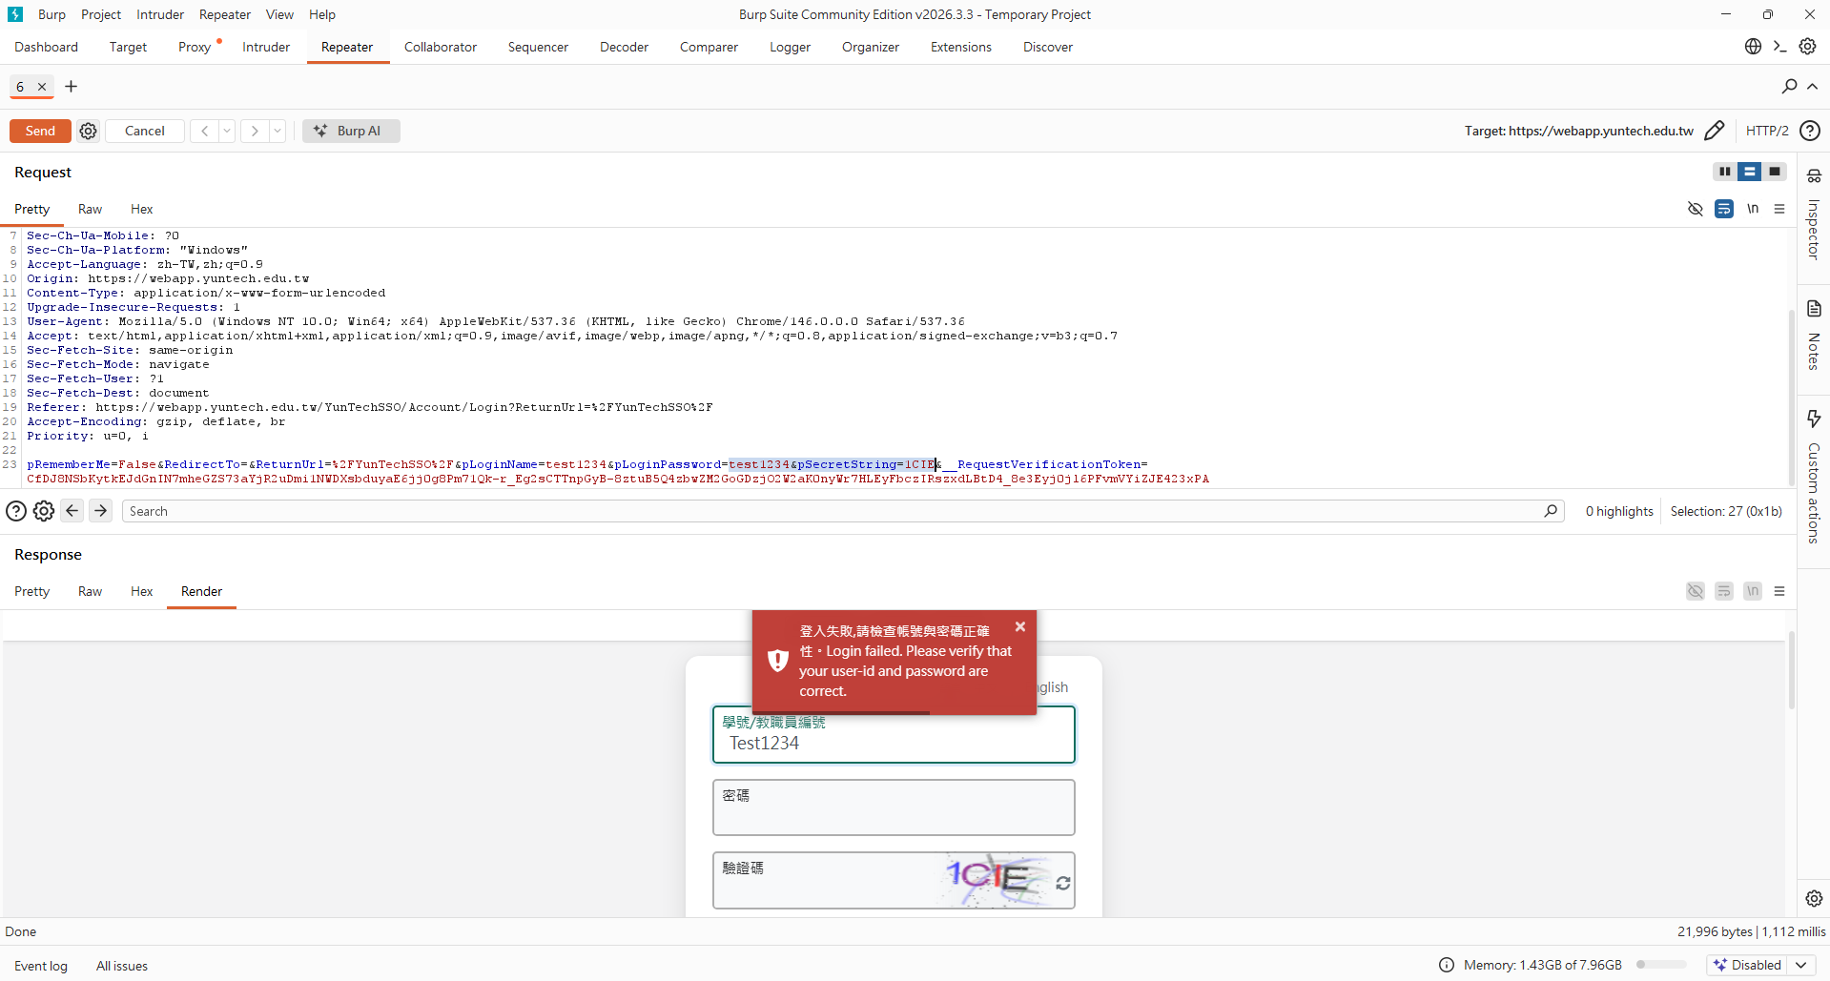The image size is (1830, 981).
Task: Switch request view to Raw
Action: [x=90, y=209]
